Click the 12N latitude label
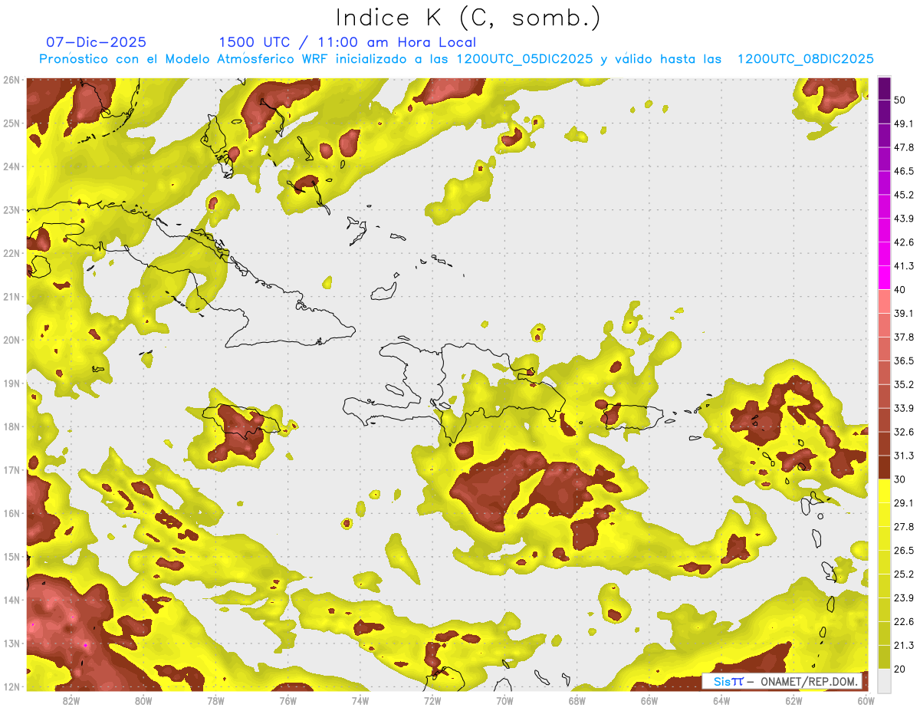The height and width of the screenshot is (711, 920). pyautogui.click(x=11, y=686)
